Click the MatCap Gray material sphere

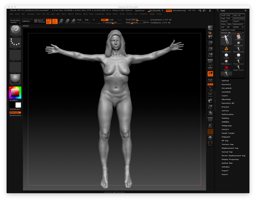click(15, 79)
